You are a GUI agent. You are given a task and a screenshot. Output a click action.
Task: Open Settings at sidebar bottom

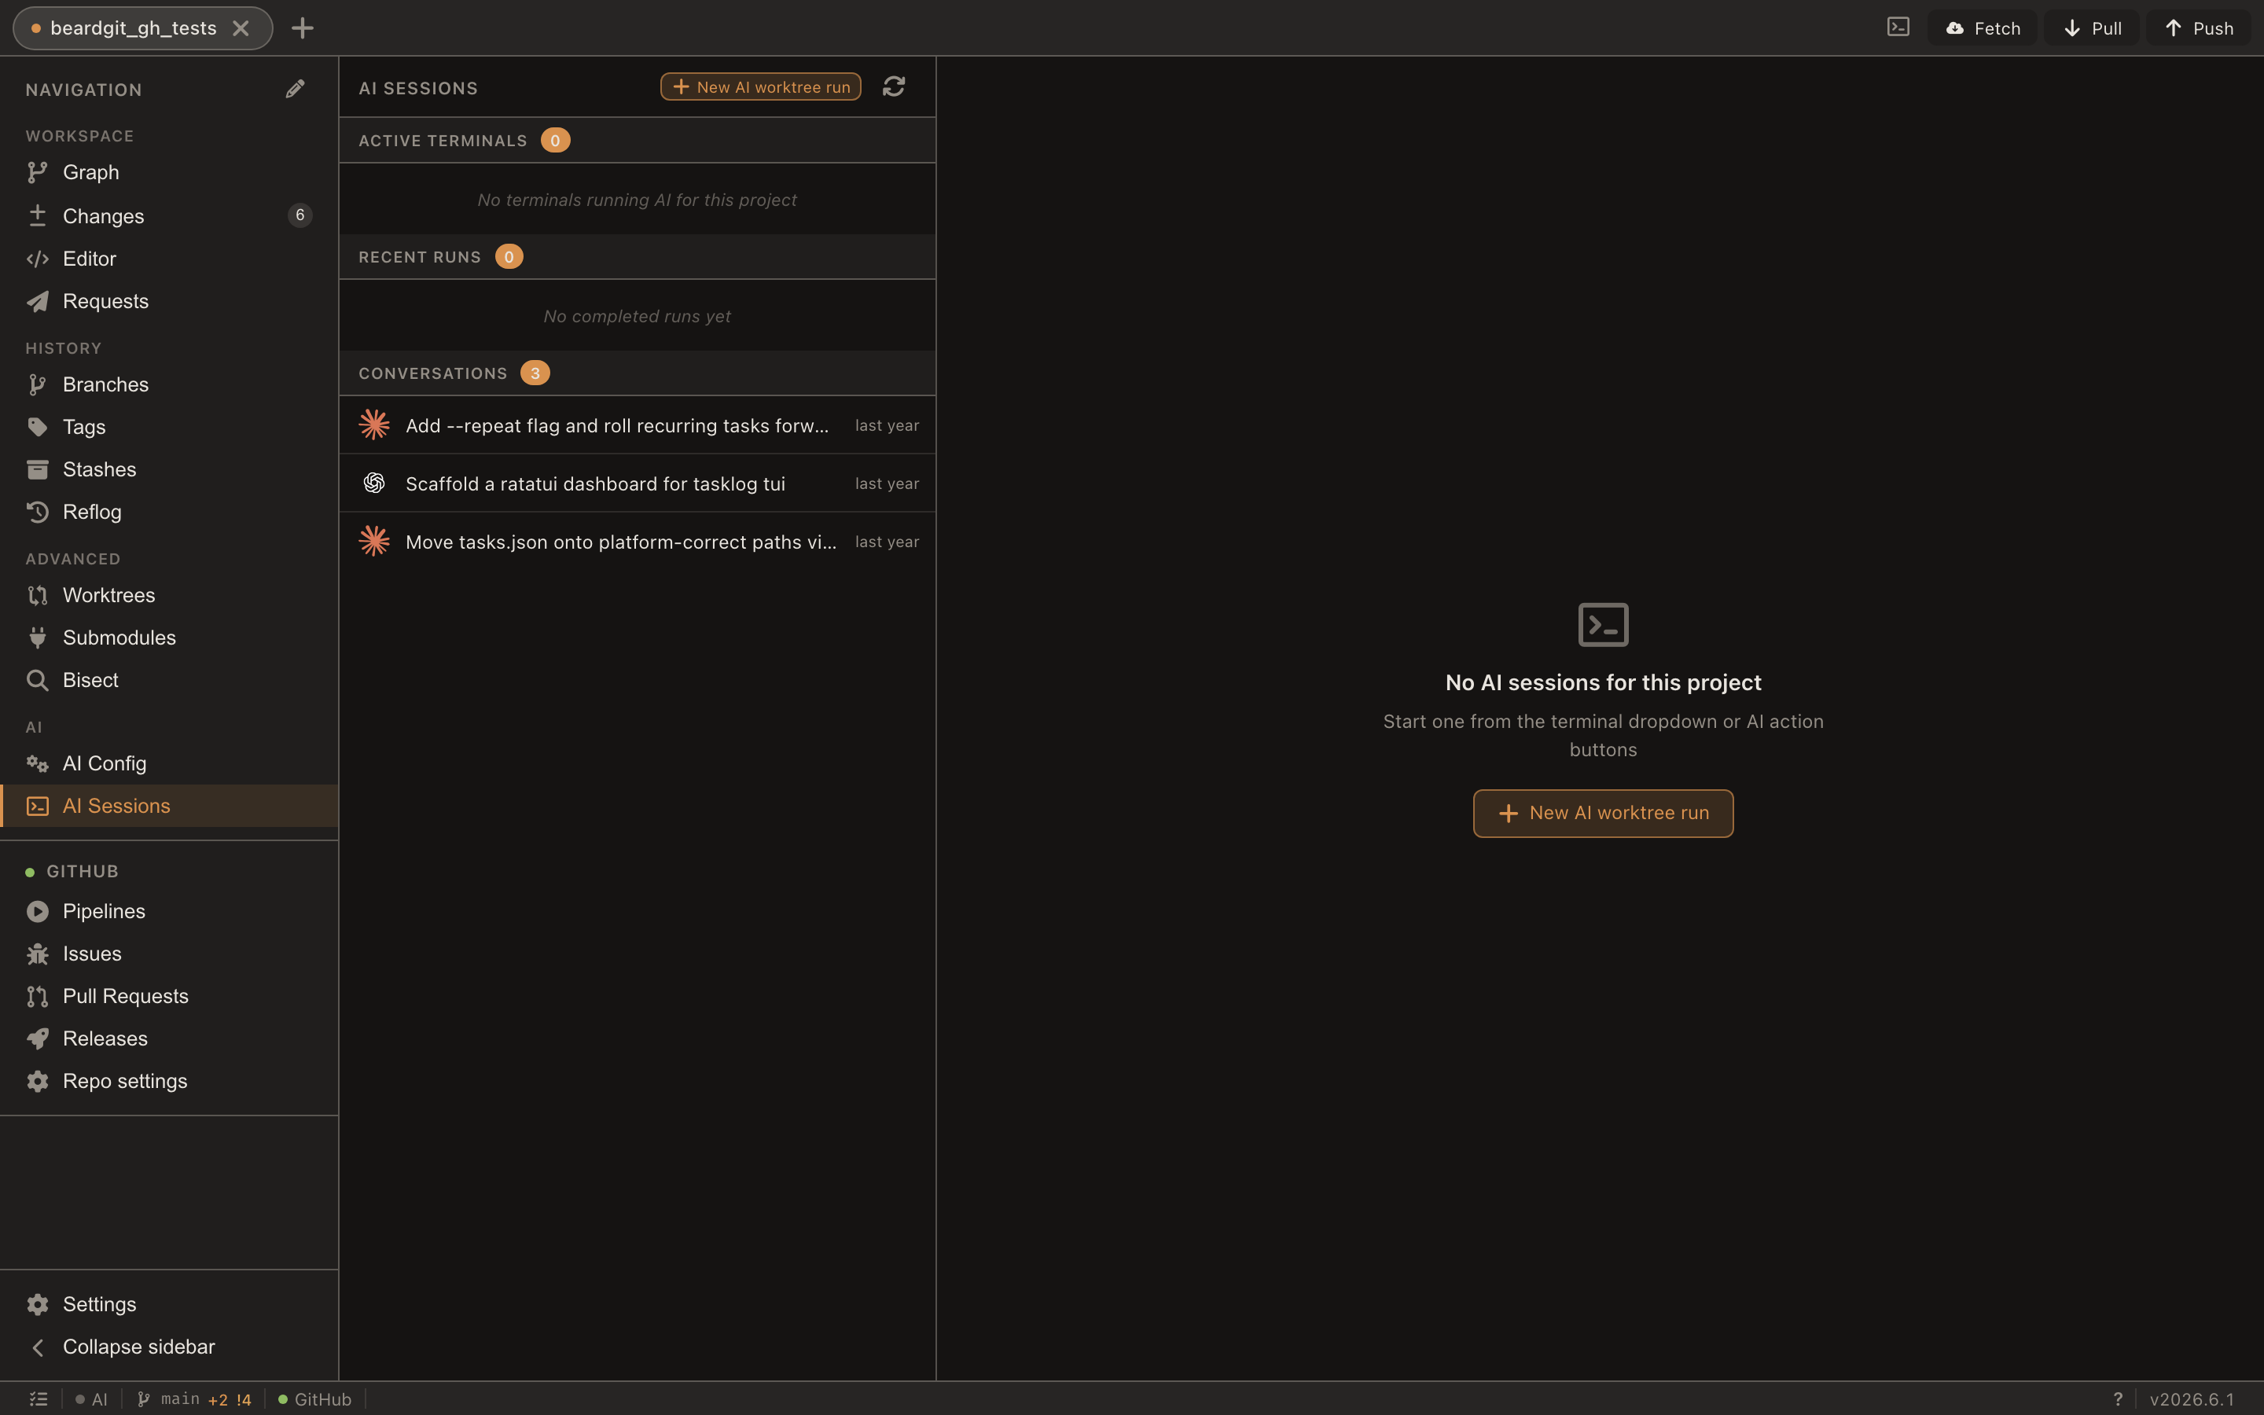tap(169, 1305)
